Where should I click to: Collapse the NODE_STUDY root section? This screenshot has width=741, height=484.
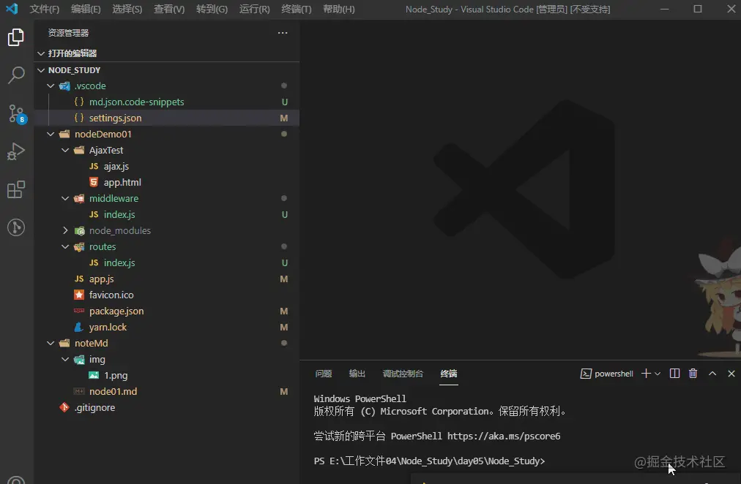[x=41, y=69]
